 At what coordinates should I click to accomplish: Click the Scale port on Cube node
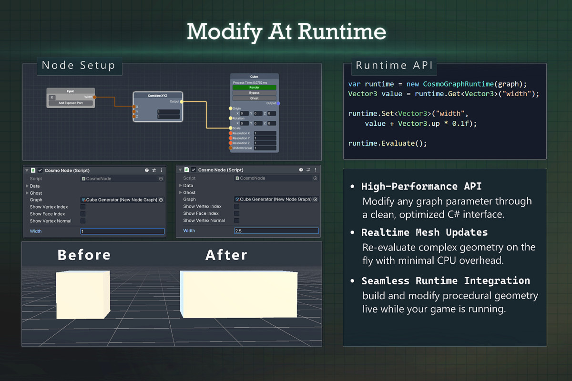point(231,128)
